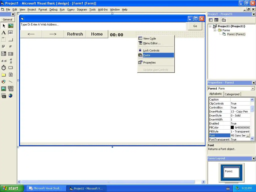Select the FileListBox tool in the toolbox
The image size is (256, 192).
coord(10,75)
